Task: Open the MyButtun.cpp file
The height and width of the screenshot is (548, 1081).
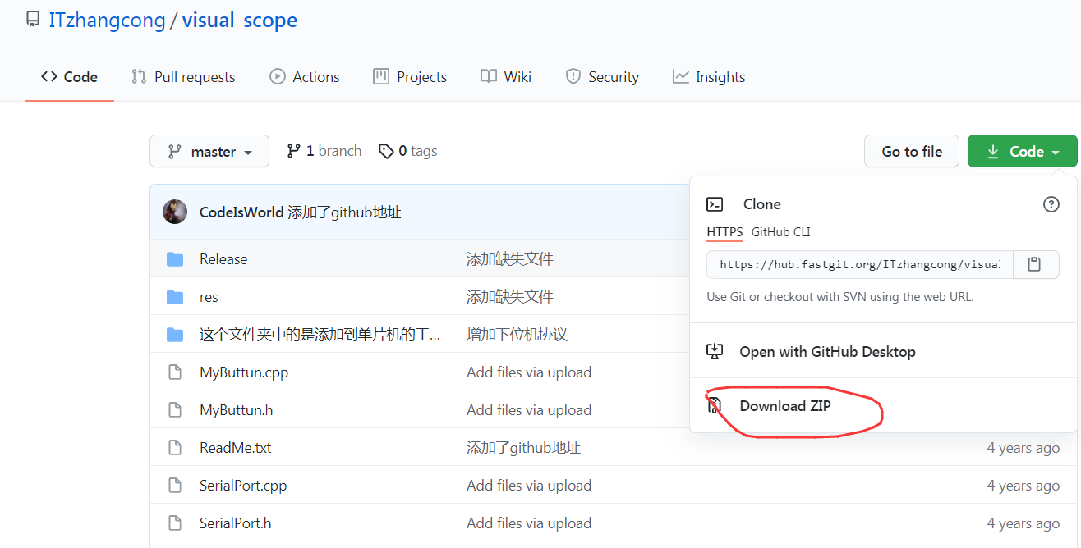Action: click(244, 372)
